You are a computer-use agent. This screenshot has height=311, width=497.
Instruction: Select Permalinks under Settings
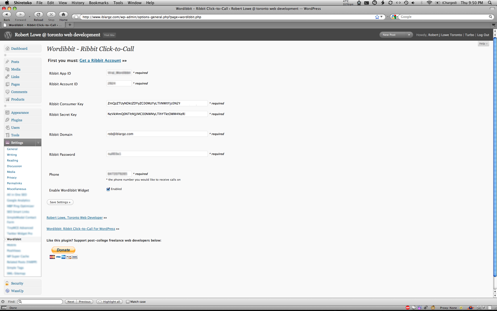tap(14, 183)
